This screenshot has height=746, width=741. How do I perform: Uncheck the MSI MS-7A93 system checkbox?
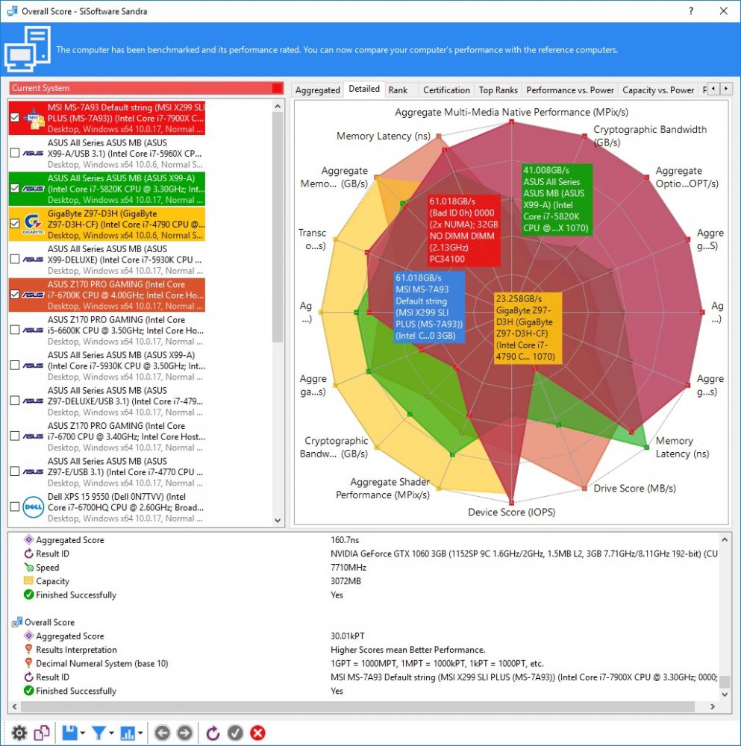(x=15, y=117)
